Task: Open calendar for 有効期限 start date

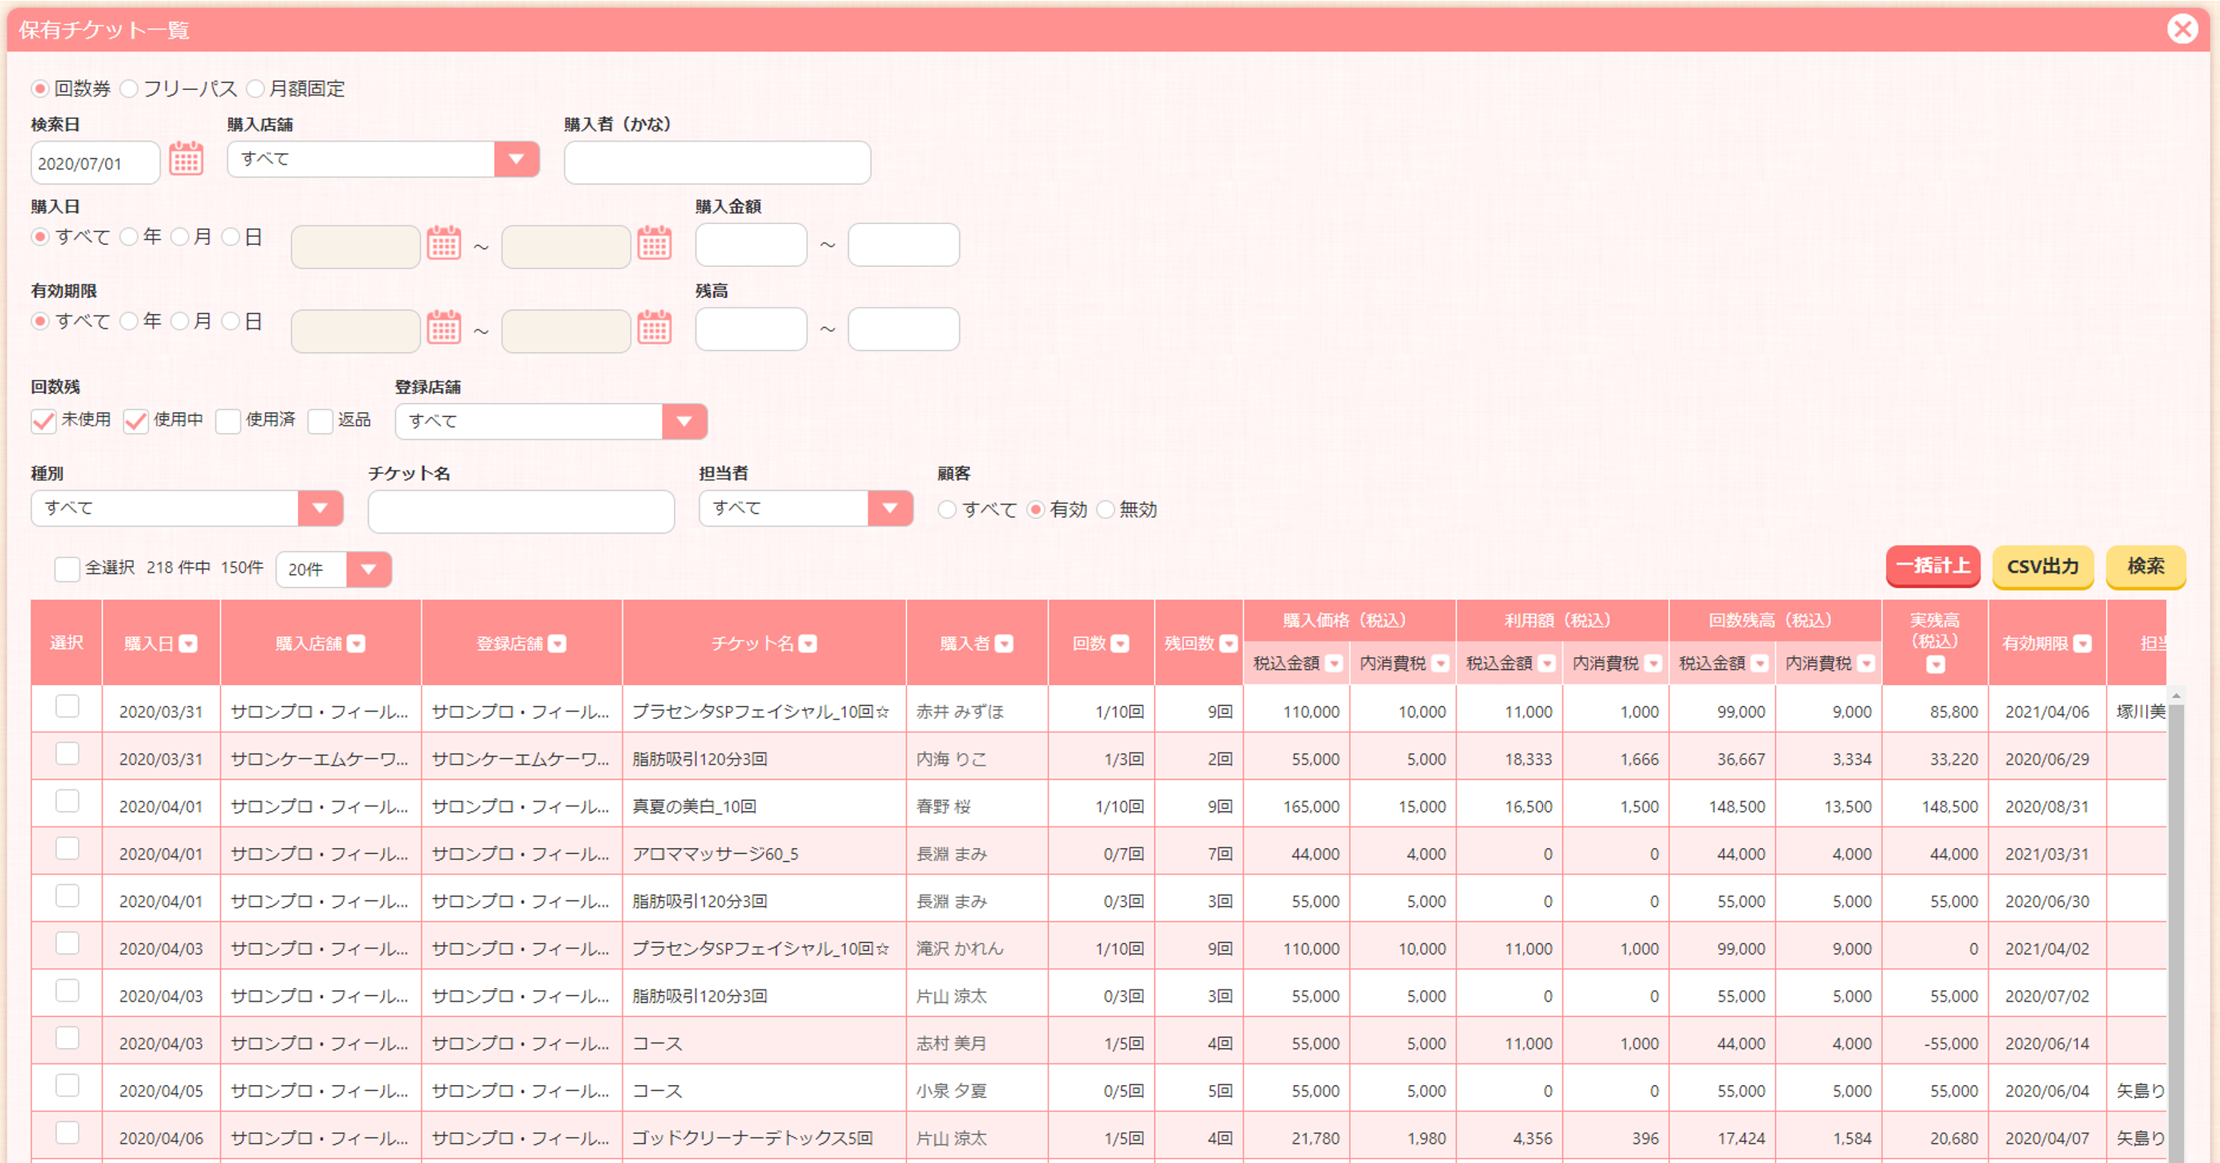Action: tap(444, 328)
